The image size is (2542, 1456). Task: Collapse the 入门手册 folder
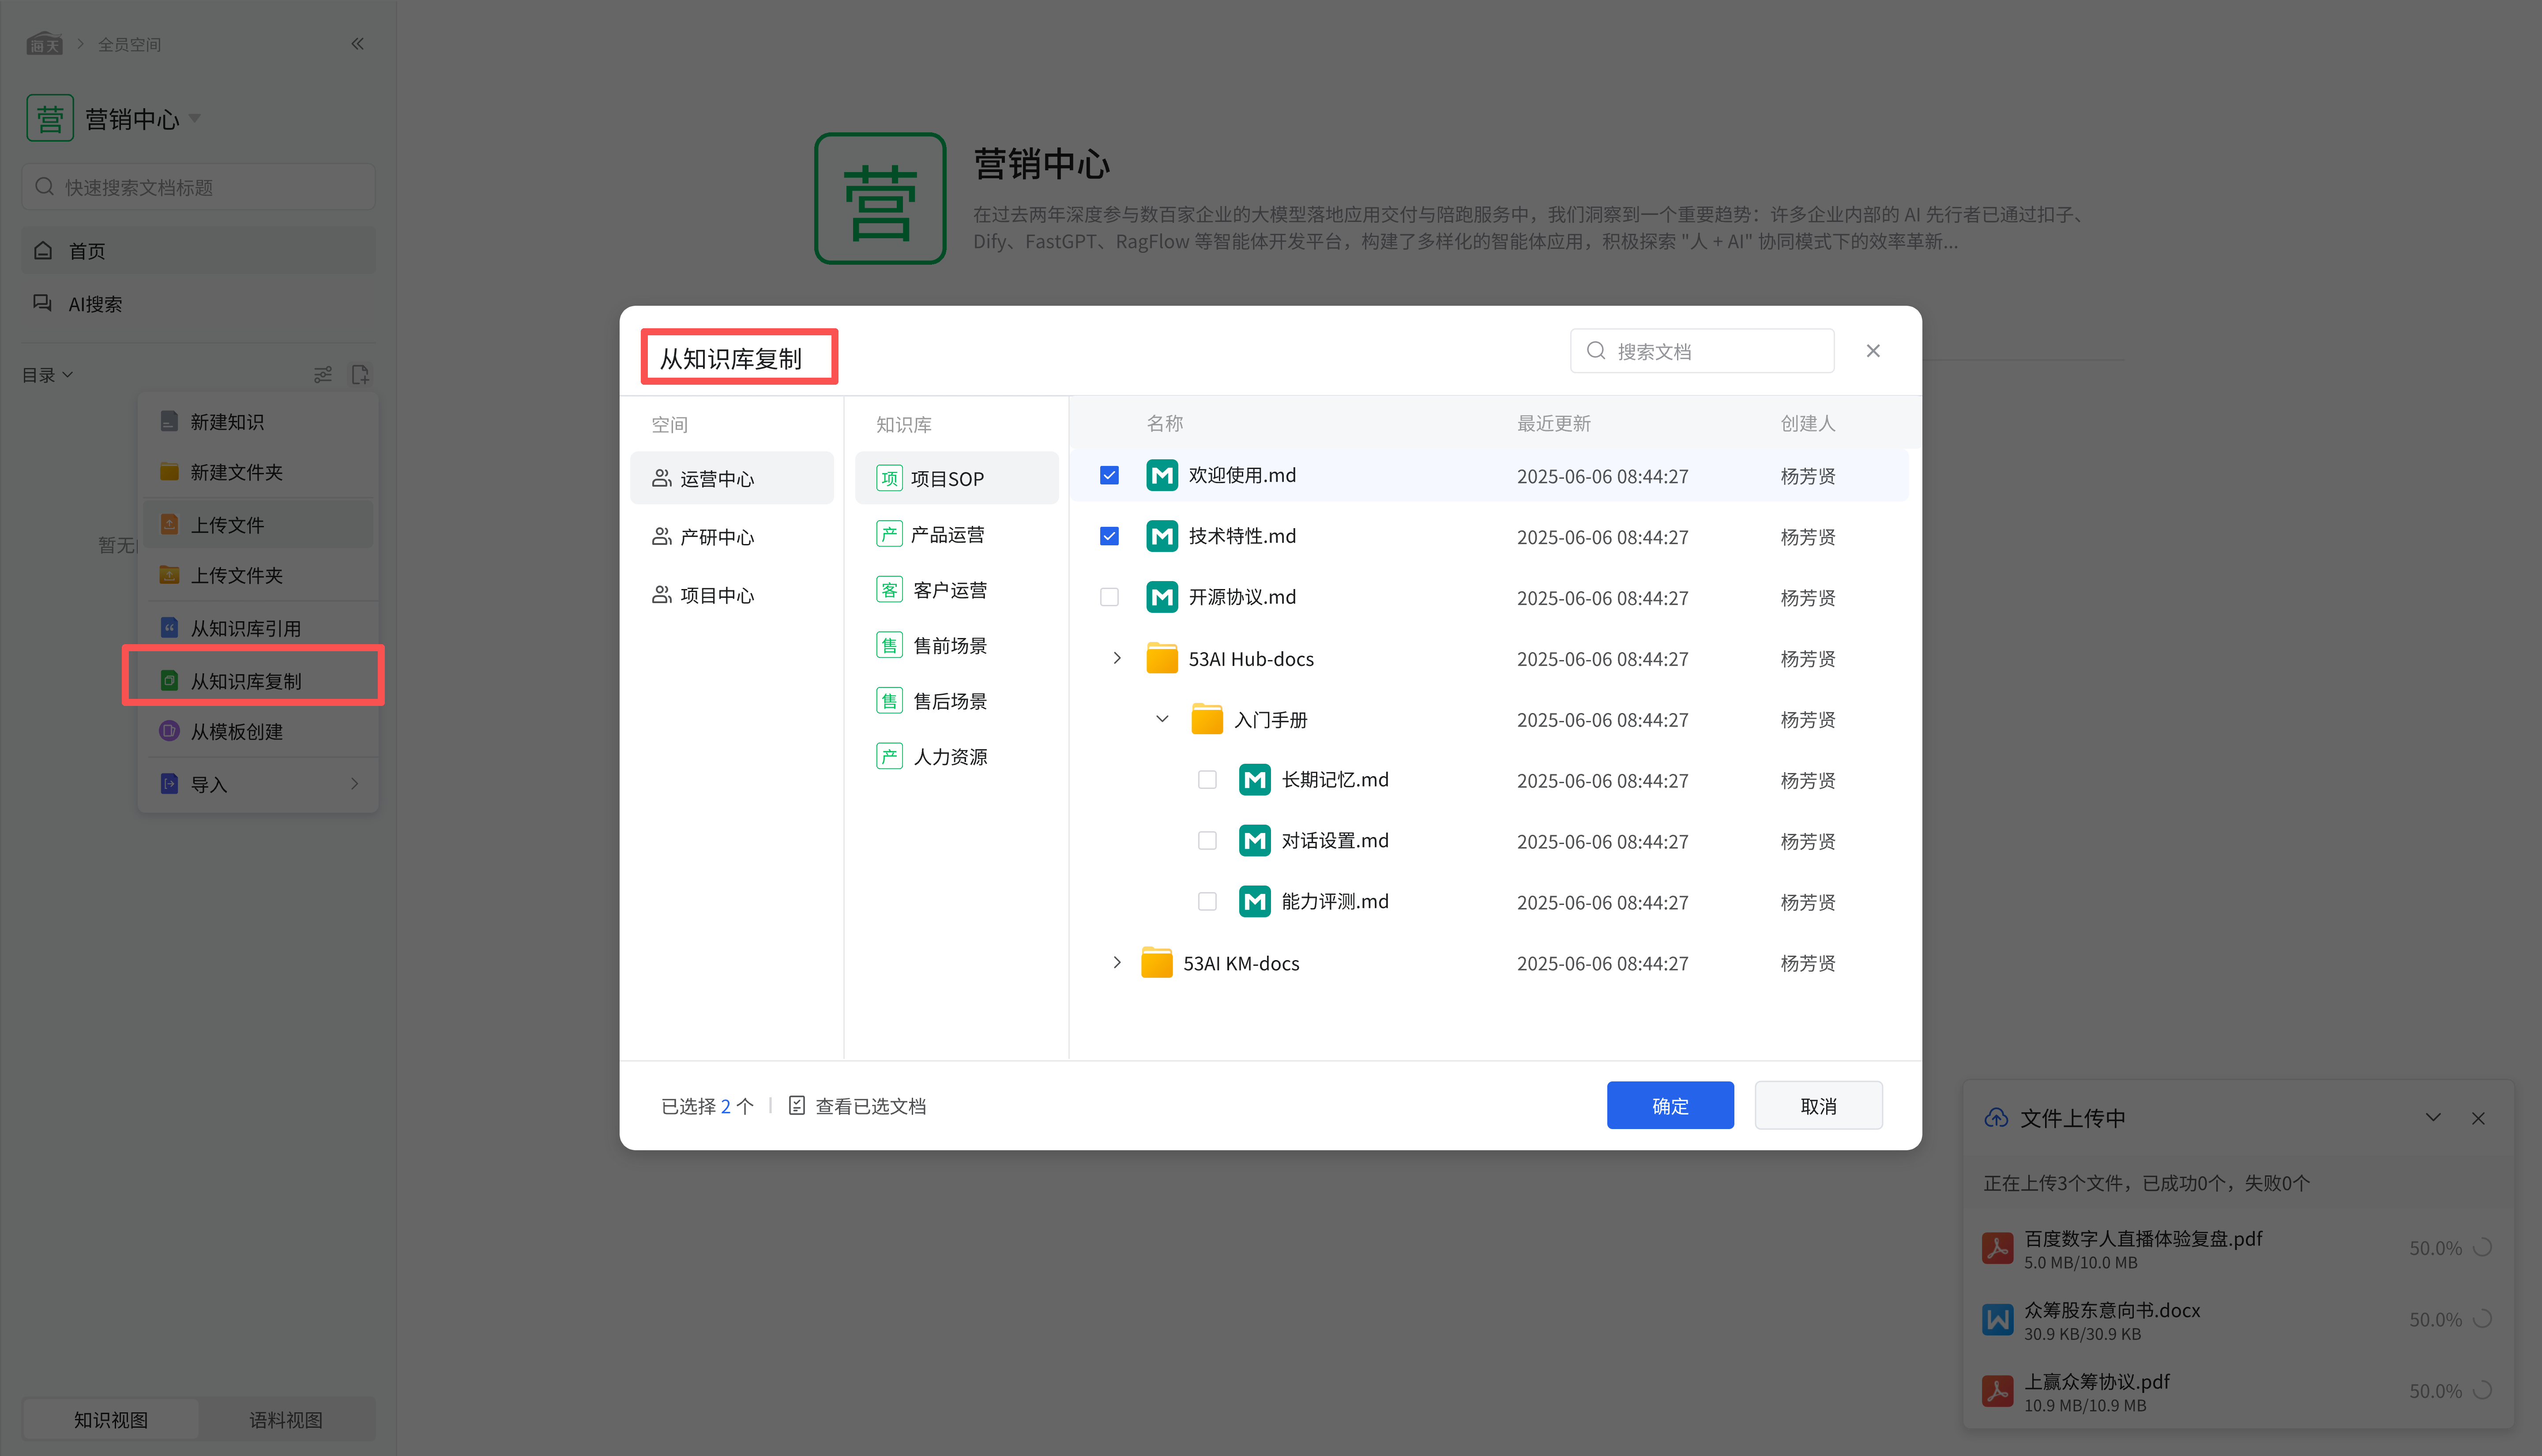coord(1162,719)
